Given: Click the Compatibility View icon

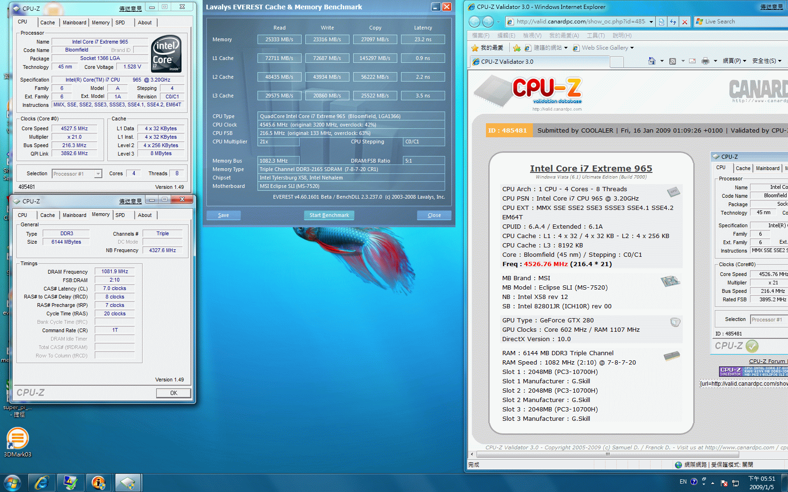Looking at the screenshot, I should pos(661,22).
